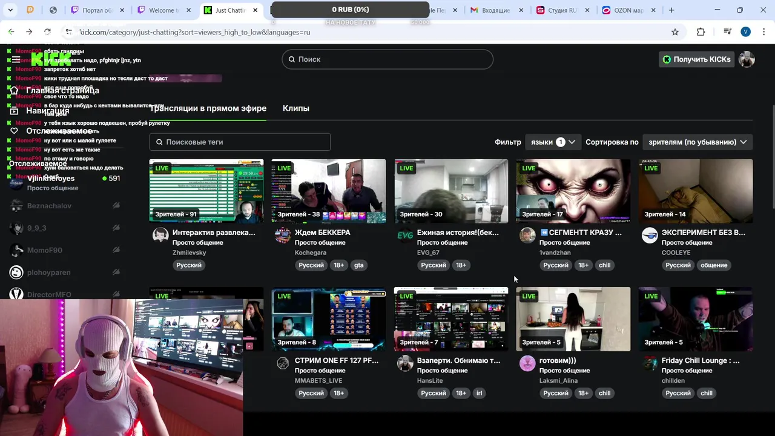Click COOLEYE streamer avatar
Image resolution: width=775 pixels, height=436 pixels.
click(x=650, y=236)
